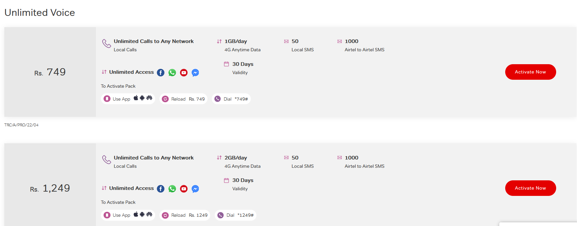Select Use App option for Rs. 749 pack

(x=128, y=99)
